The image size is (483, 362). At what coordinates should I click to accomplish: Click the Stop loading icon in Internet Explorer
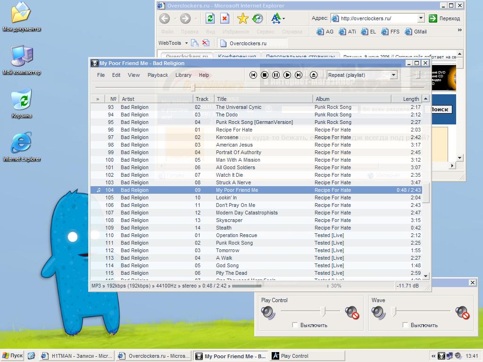[225, 18]
